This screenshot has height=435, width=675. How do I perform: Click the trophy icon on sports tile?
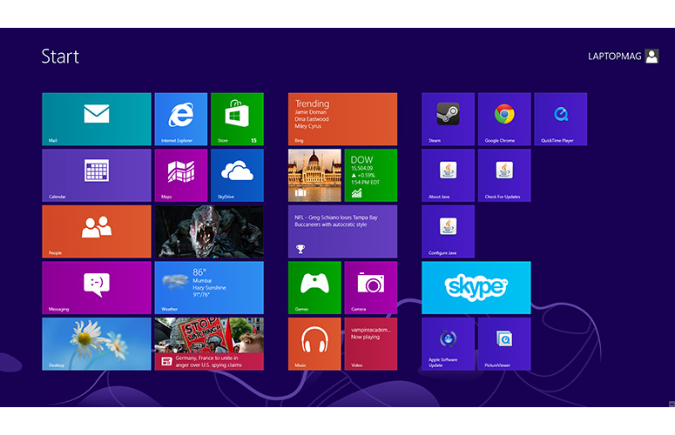pyautogui.click(x=300, y=249)
